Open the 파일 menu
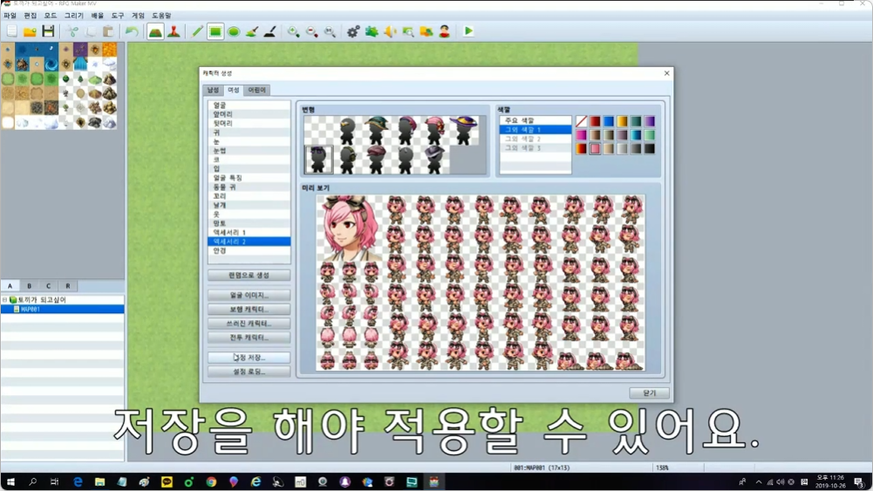873x491 pixels. tap(10, 16)
